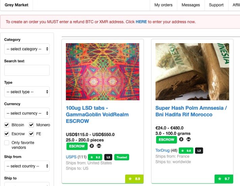
Task: Open the select category dropdown
Action: coord(27,49)
